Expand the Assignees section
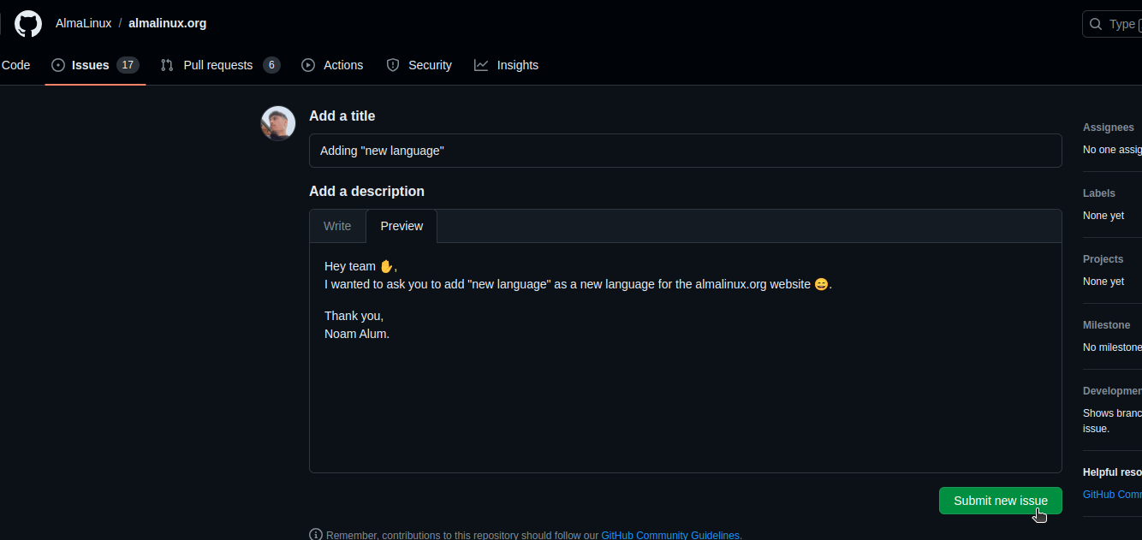 point(1108,128)
